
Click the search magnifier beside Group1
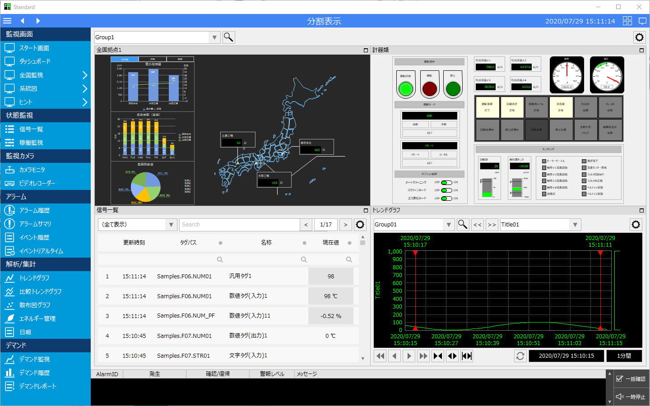coord(228,37)
